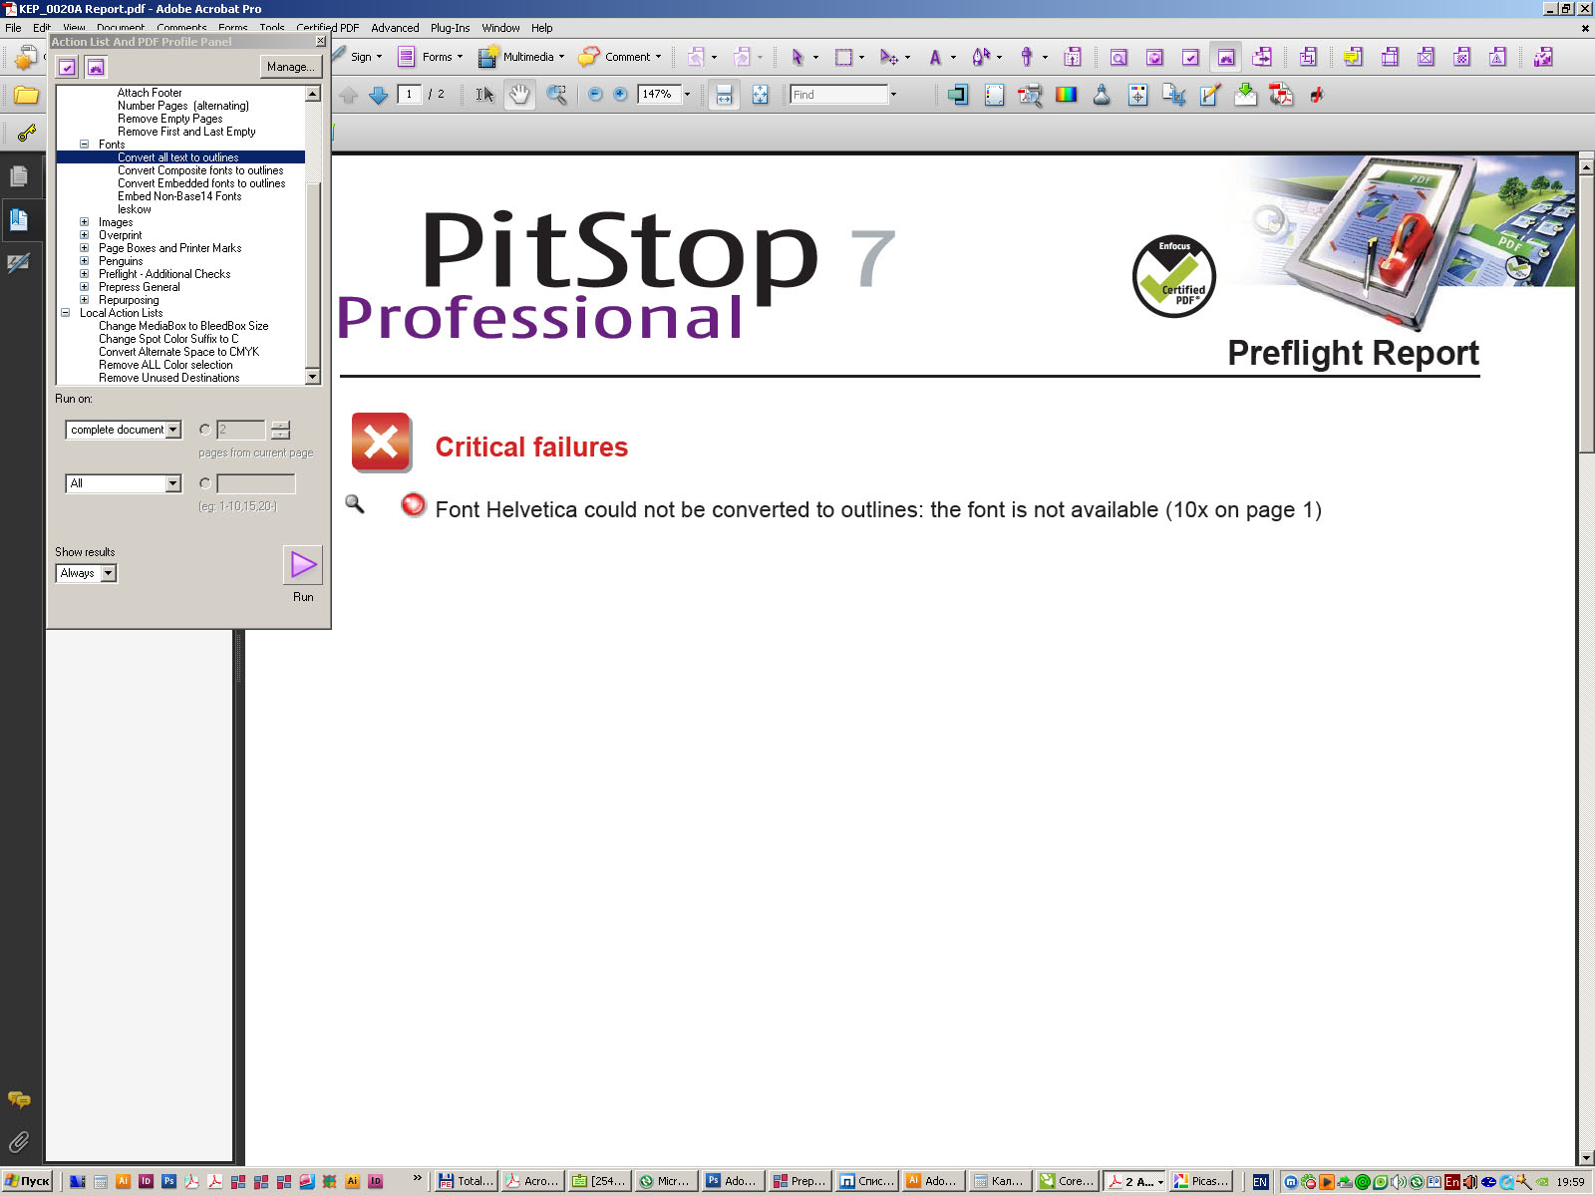
Task: Click the color spectrum toolbar icon
Action: click(x=1066, y=95)
